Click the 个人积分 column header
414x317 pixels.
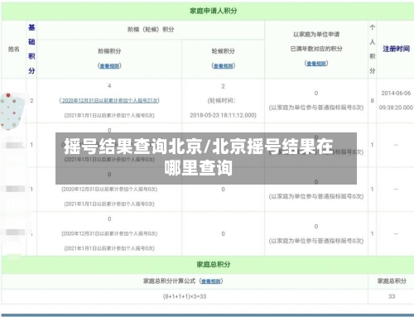click(373, 49)
